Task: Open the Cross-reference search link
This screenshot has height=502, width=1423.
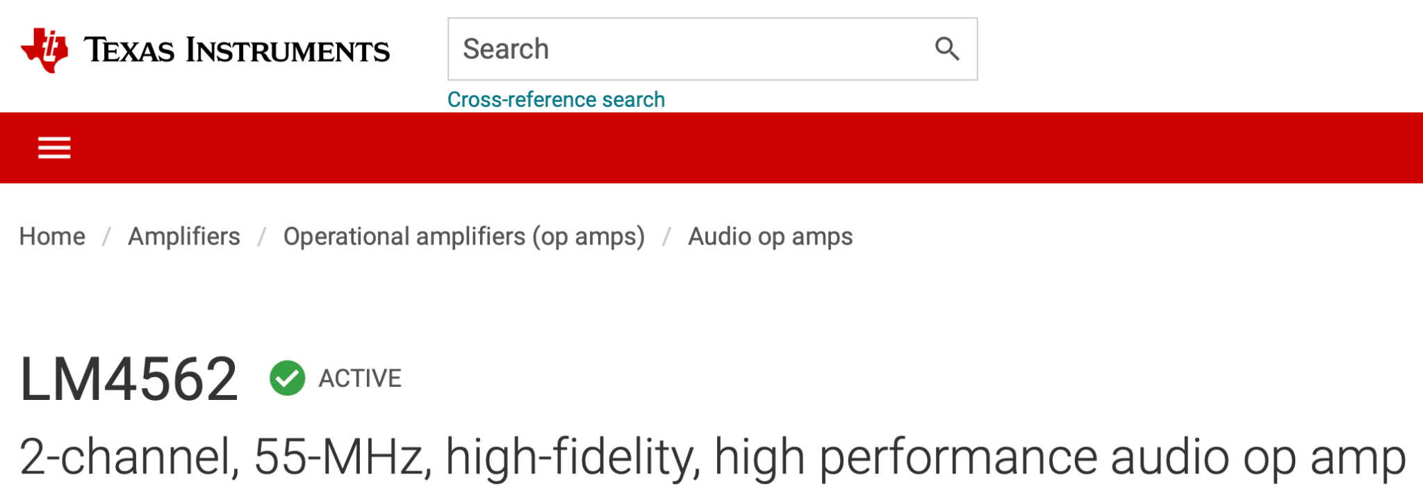Action: [x=556, y=99]
